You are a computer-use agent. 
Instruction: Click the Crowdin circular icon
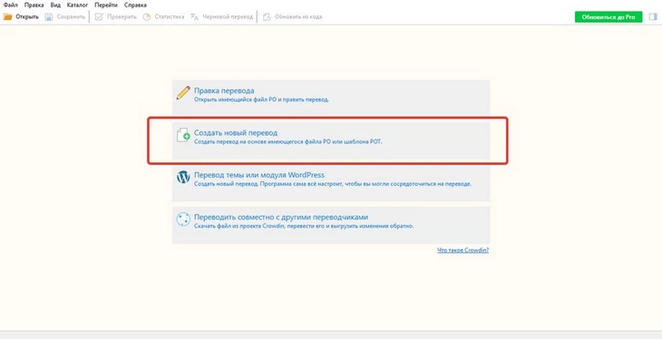pos(183,219)
